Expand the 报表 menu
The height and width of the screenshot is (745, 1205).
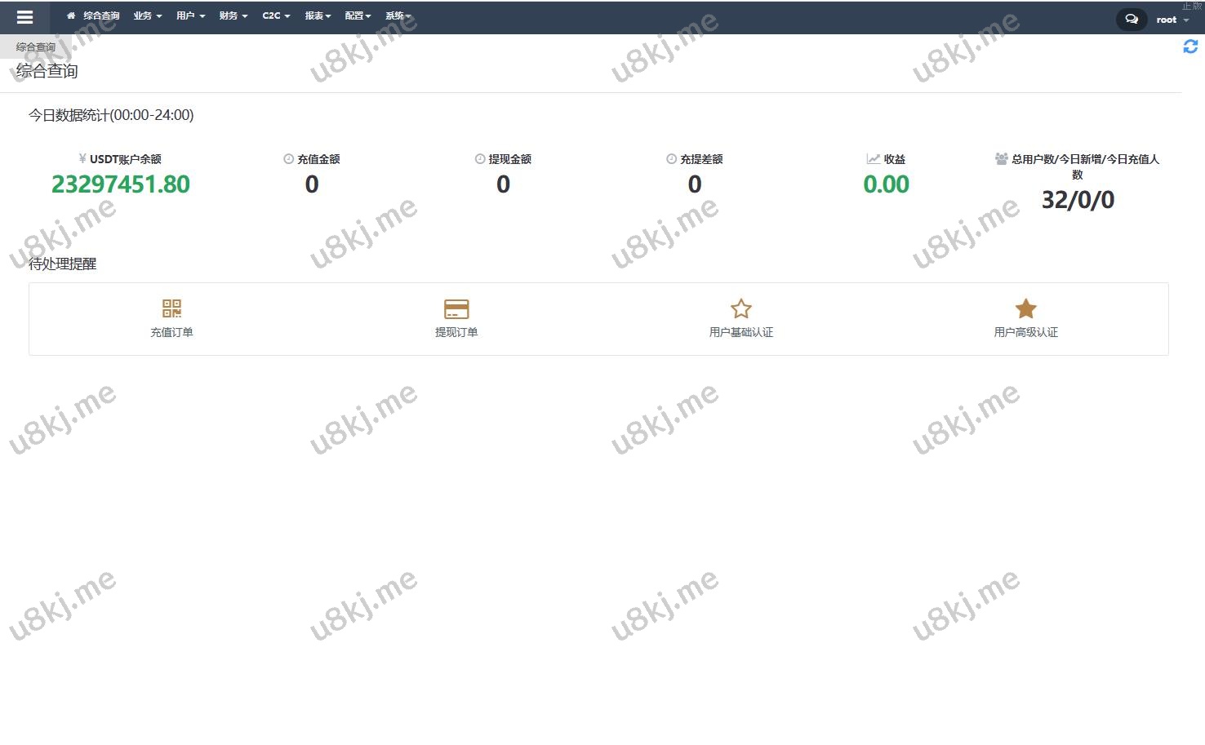318,16
